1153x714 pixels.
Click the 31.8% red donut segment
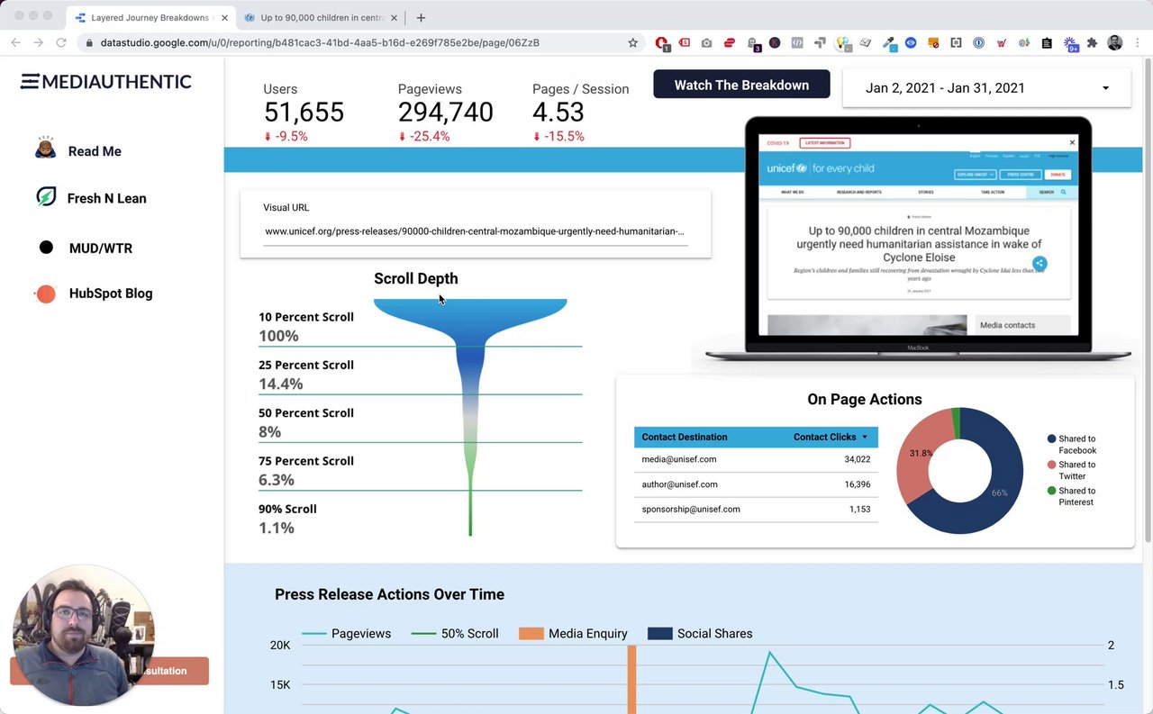[x=920, y=453]
